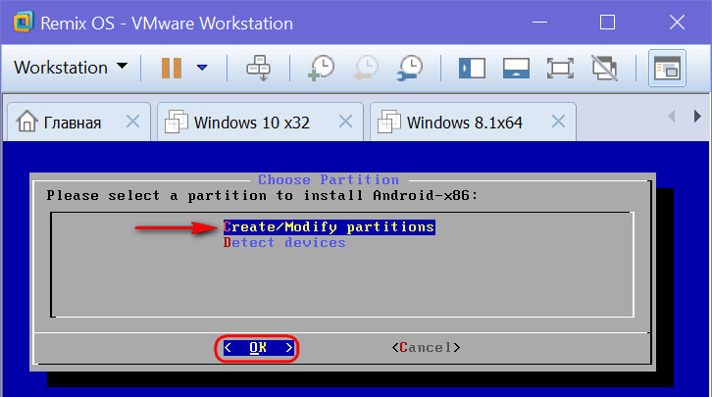712x397 pixels.
Task: Switch to Unity mode icon
Action: pyautogui.click(x=604, y=69)
